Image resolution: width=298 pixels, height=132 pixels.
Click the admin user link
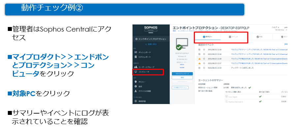182,65
